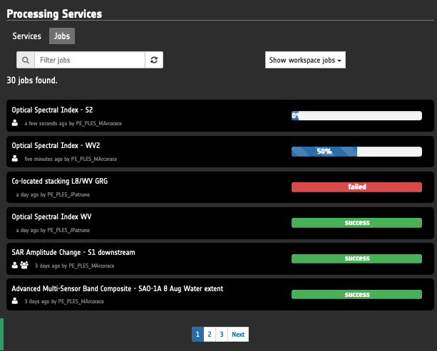Image resolution: width=437 pixels, height=351 pixels.
Task: Go to page 2 of jobs
Action: tap(209, 334)
